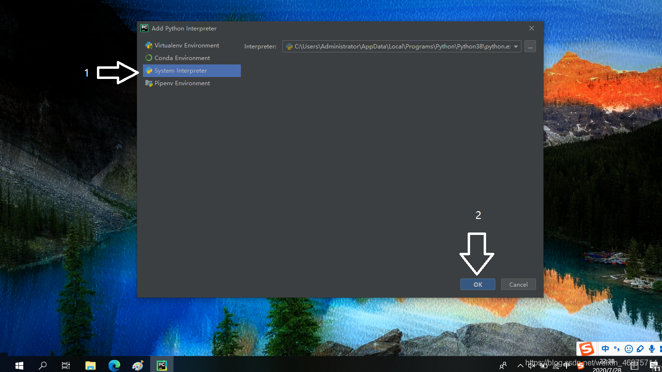Confirm dialog with OK button
This screenshot has height=372, width=662.
pyautogui.click(x=478, y=284)
